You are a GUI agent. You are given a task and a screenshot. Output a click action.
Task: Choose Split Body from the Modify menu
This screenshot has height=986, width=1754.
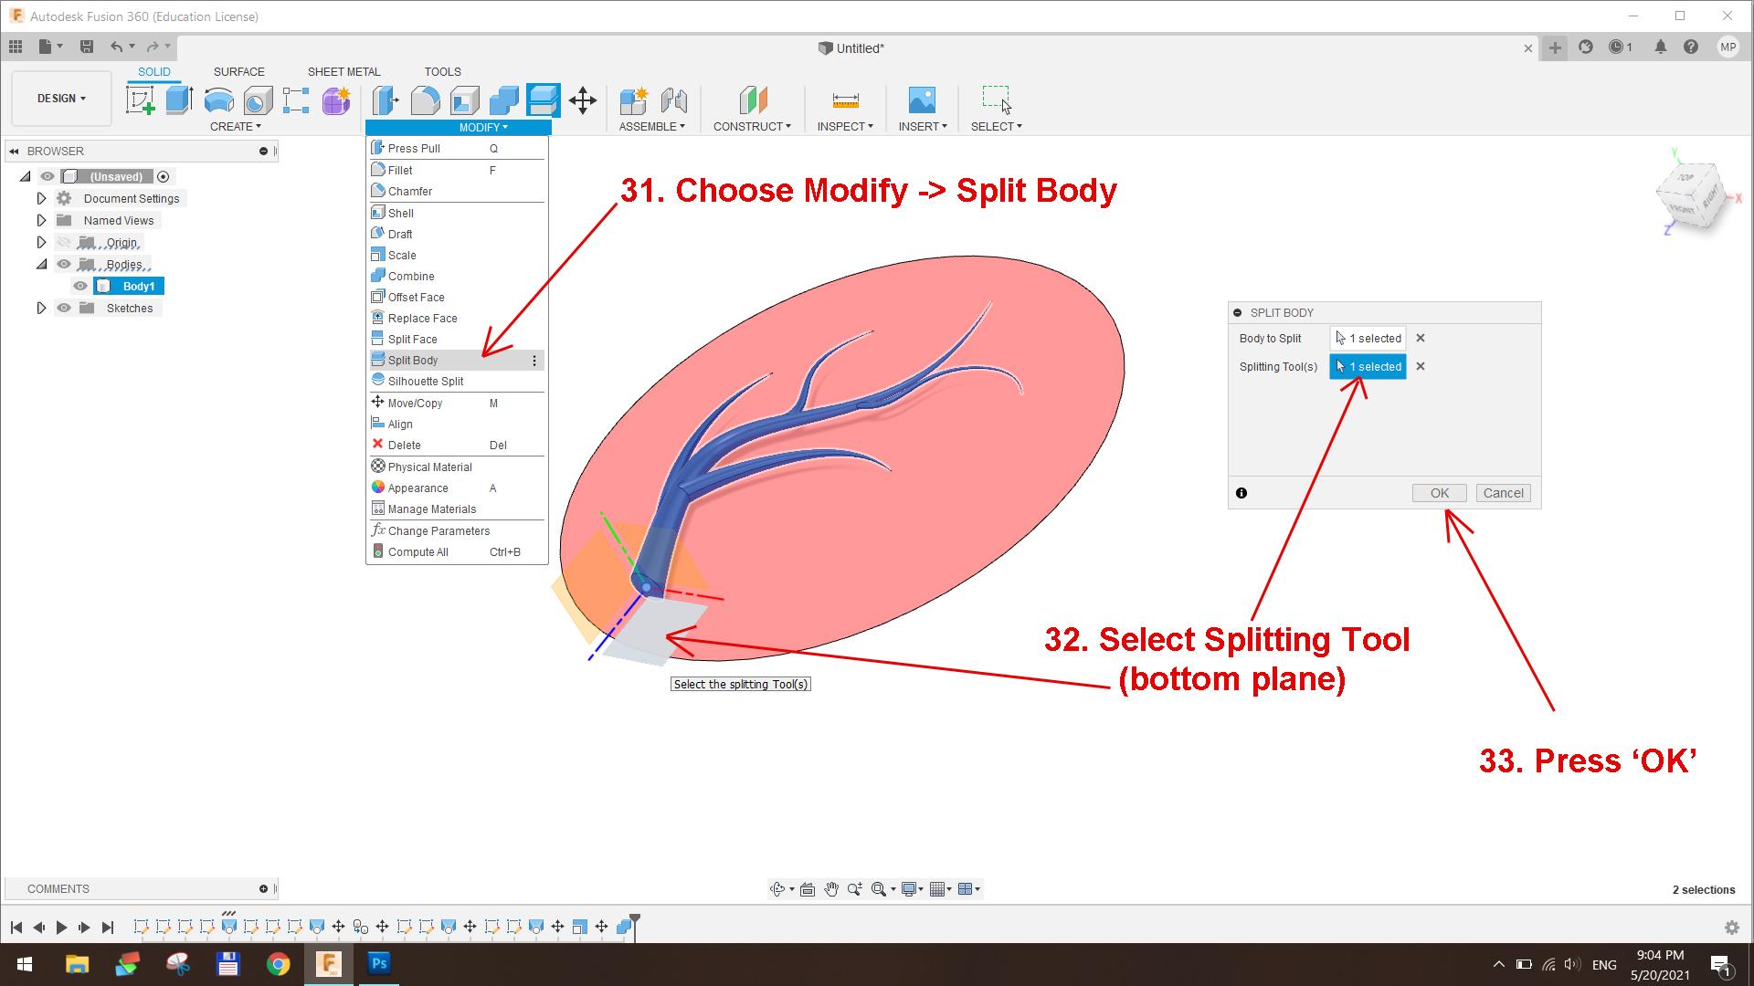click(413, 360)
